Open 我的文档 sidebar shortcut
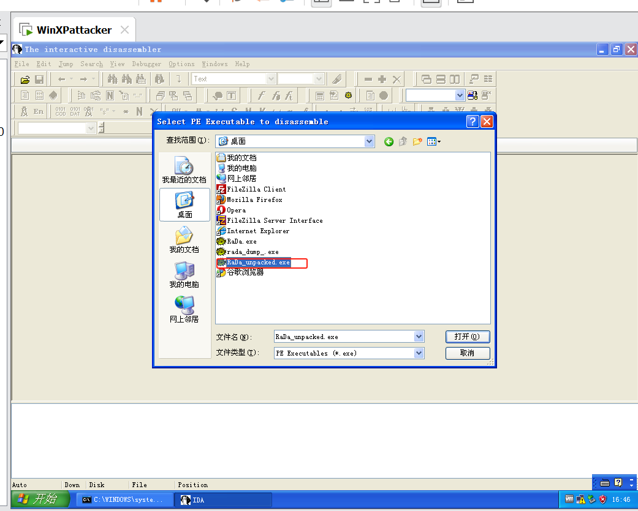The height and width of the screenshot is (511, 638). tap(184, 240)
